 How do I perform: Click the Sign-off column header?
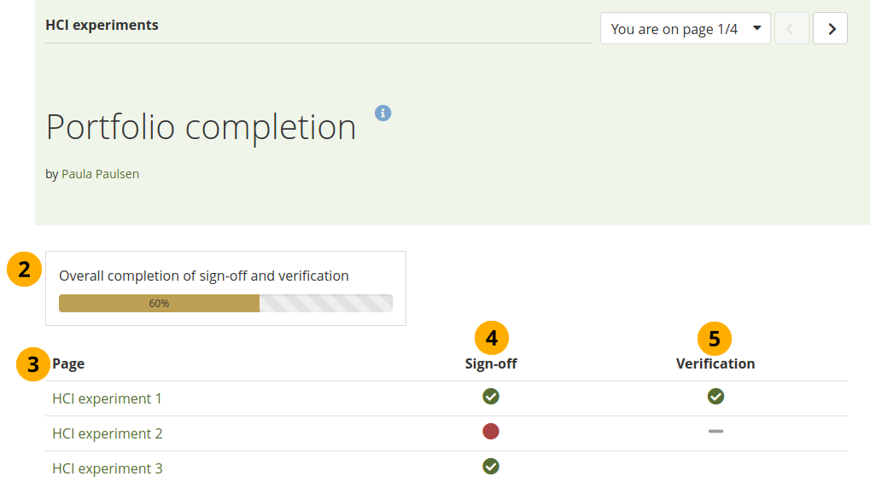491,363
